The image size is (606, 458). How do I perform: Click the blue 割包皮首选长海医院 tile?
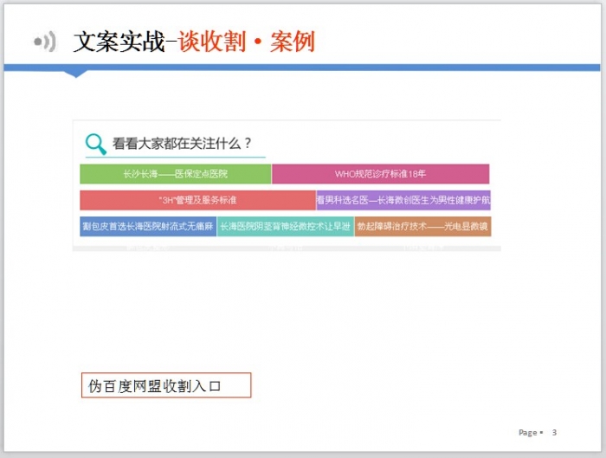(148, 227)
